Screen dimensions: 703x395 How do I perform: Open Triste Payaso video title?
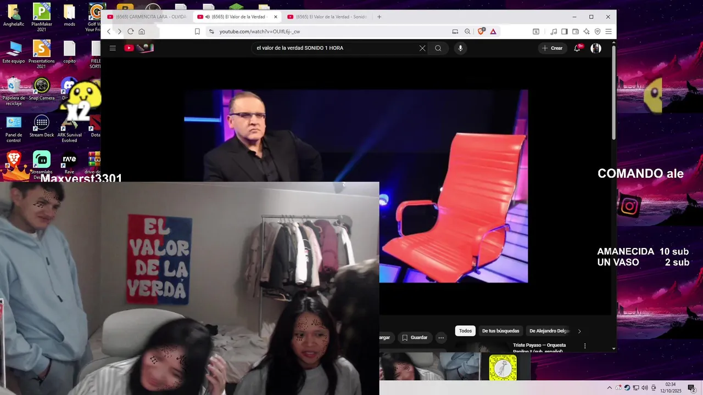click(539, 348)
